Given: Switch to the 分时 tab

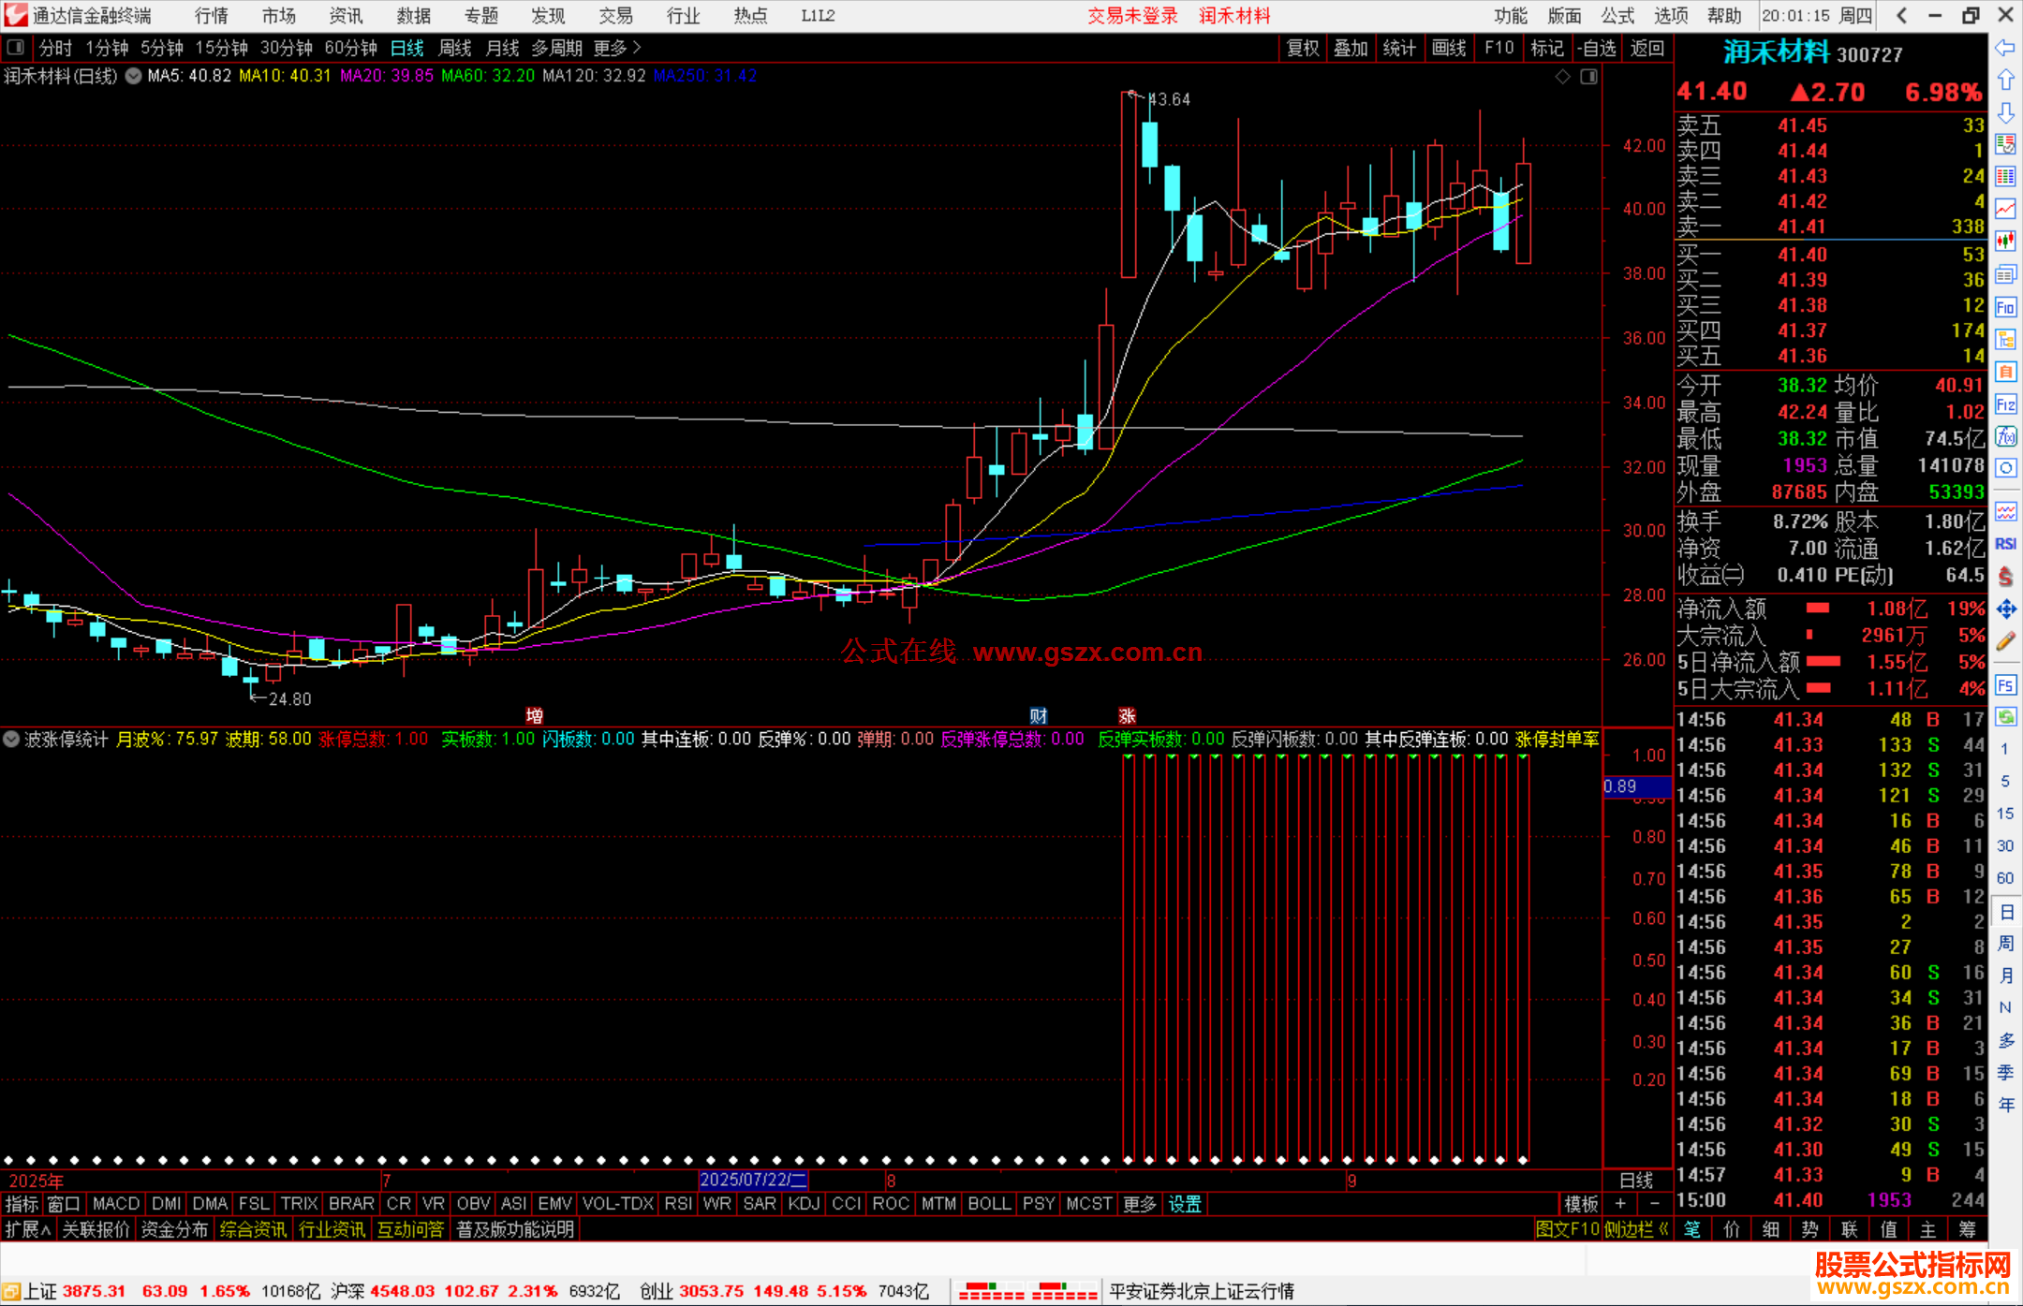Looking at the screenshot, I should click(x=55, y=48).
